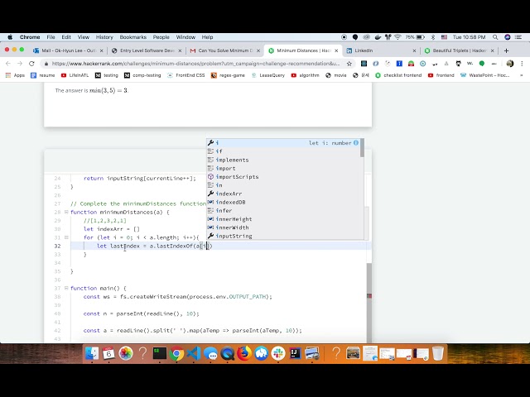Open the Help menu
Image resolution: width=530 pixels, height=397 pixels.
pos(208,37)
